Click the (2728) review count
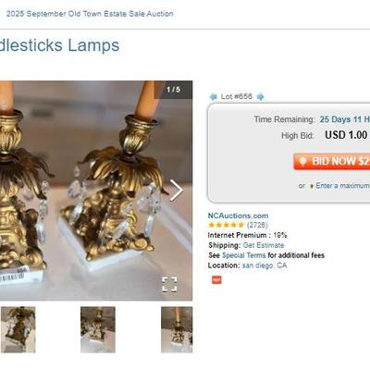The height and width of the screenshot is (370, 370). tap(257, 225)
